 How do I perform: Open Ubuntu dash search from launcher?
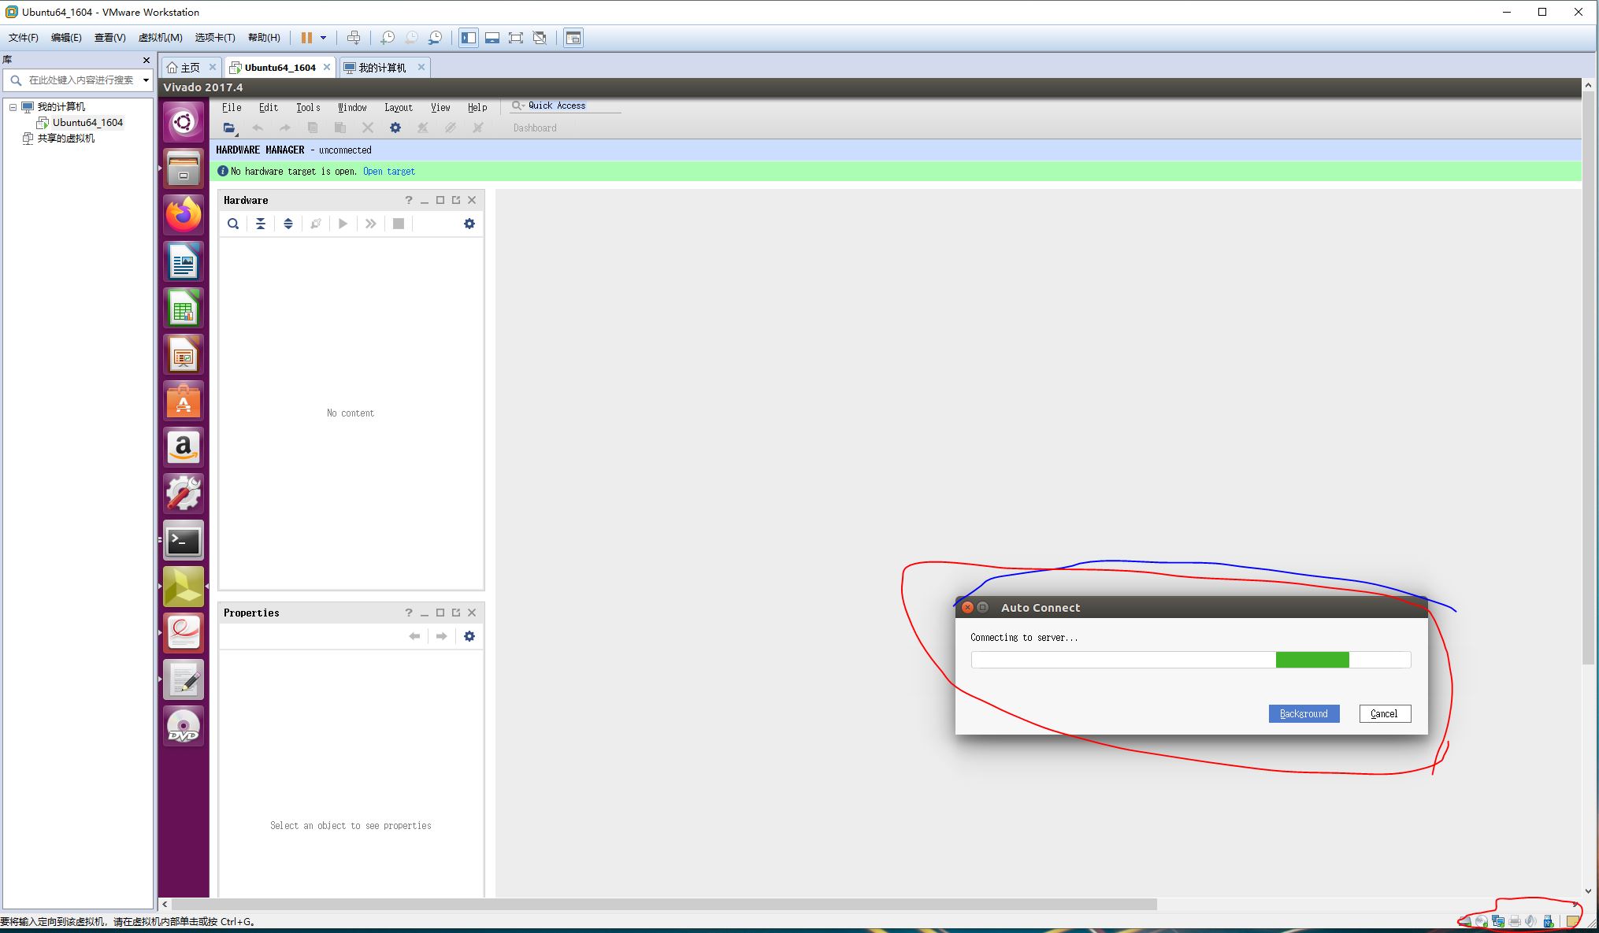click(184, 122)
